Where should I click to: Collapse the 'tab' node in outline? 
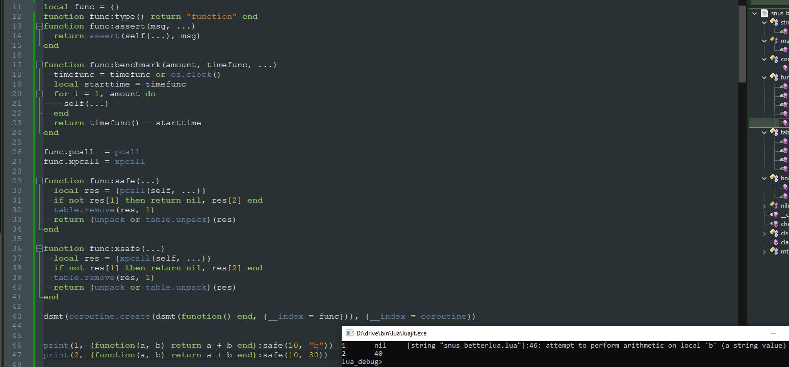coord(764,132)
